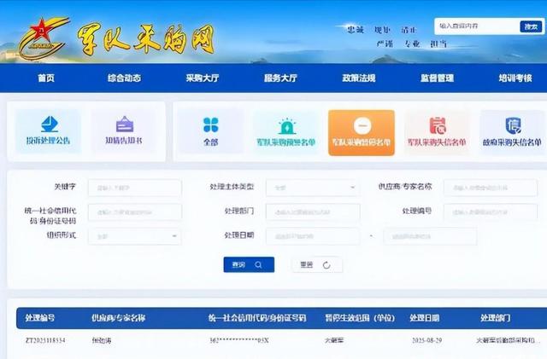The width and height of the screenshot is (547, 359).
Task: Focus 统一社会信用代码 input field
Action: (x=135, y=212)
